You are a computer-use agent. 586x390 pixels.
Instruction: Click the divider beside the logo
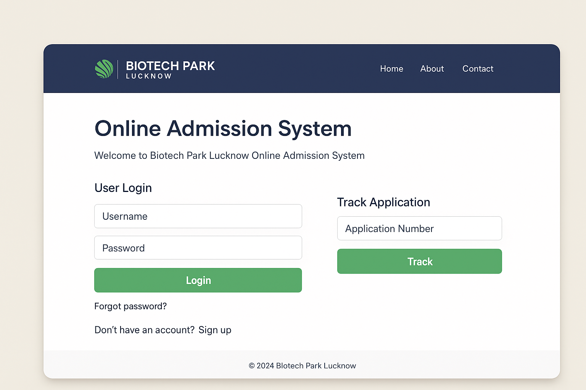tap(118, 69)
